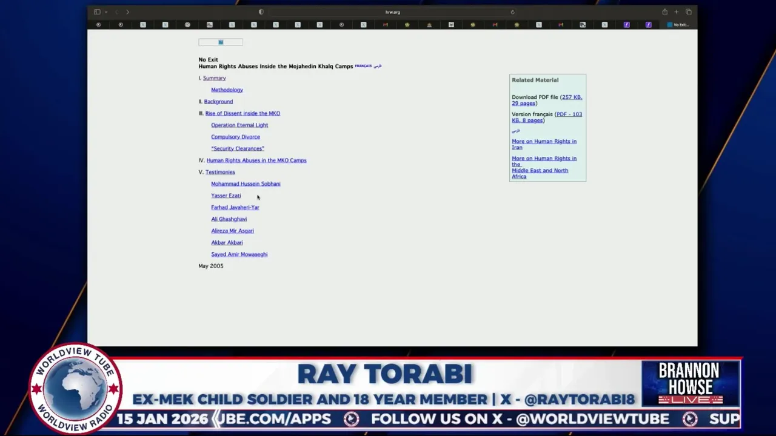Open Akbar Akbari testimony
The height and width of the screenshot is (436, 776).
coord(227,243)
